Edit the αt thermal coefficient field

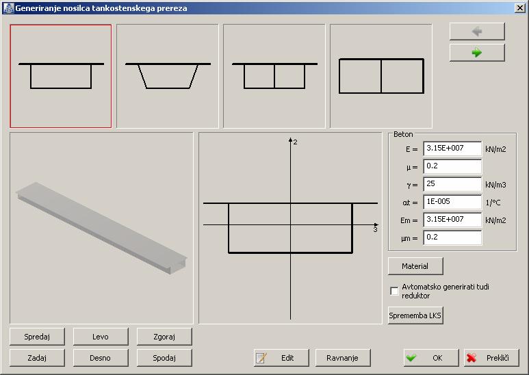(x=452, y=202)
